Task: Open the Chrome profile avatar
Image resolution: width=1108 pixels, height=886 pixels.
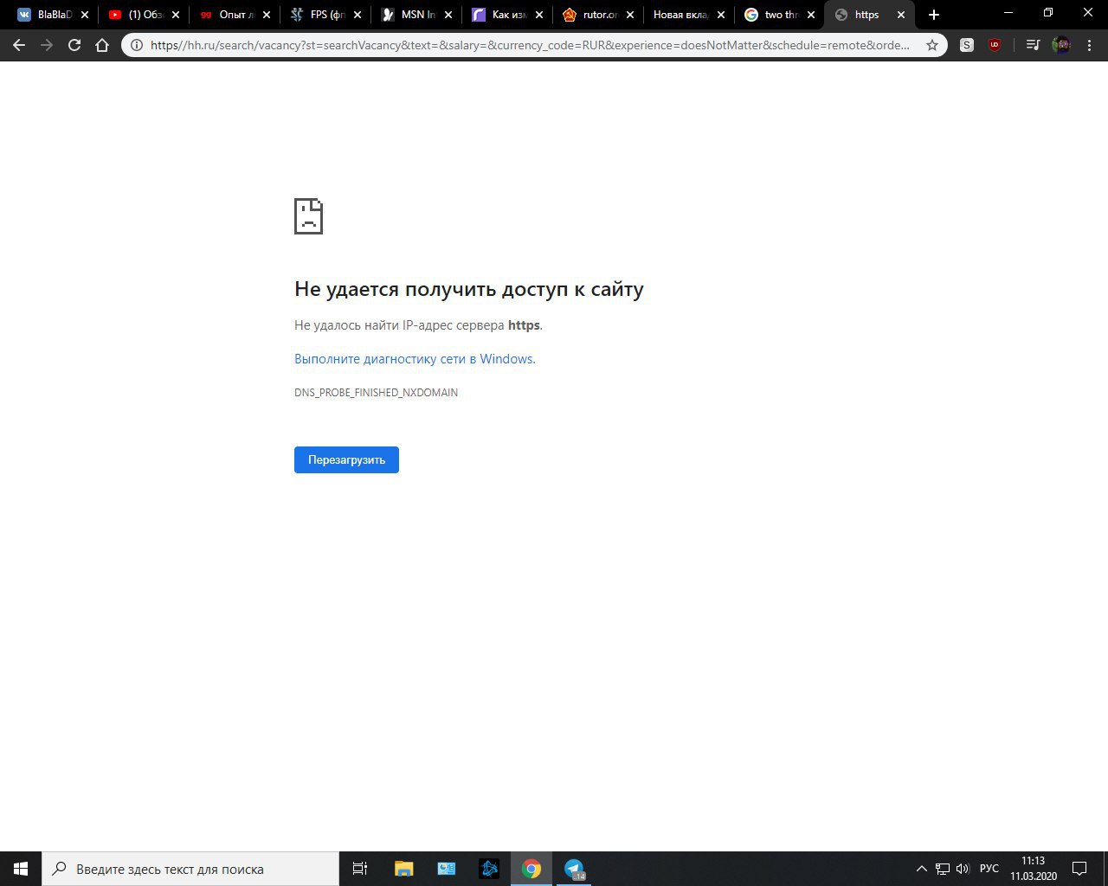Action: (1061, 45)
